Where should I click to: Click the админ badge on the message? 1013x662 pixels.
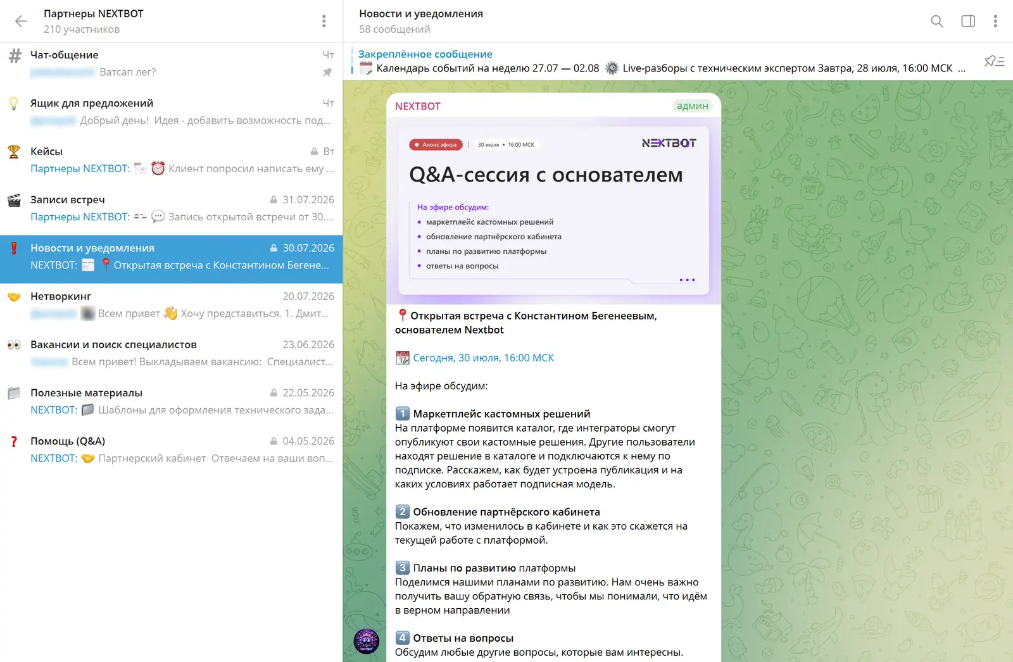click(693, 106)
